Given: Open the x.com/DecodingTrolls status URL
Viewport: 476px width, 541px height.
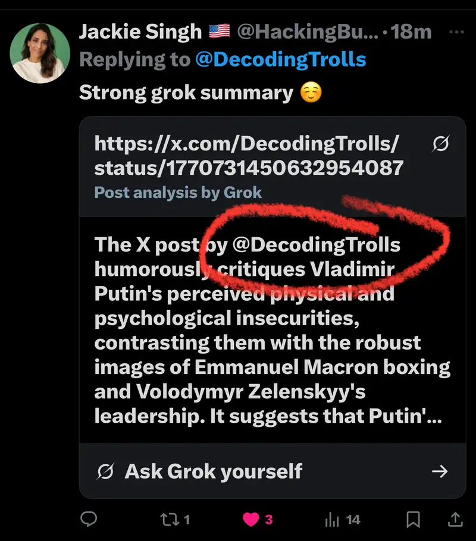Looking at the screenshot, I should pos(249,156).
